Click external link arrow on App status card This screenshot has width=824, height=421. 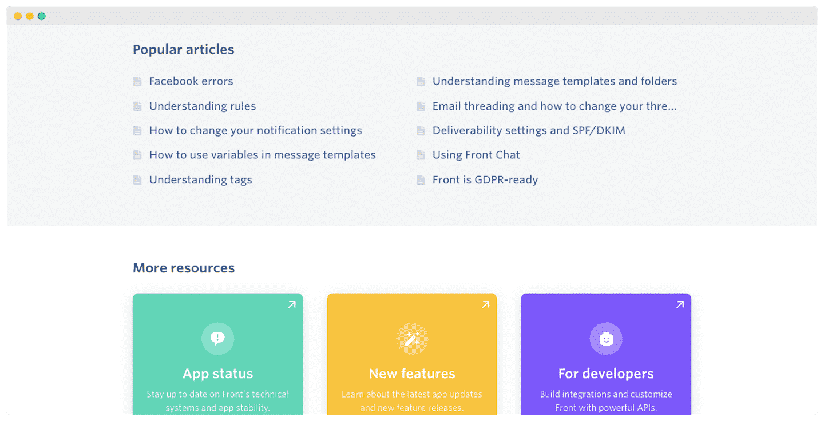pos(291,305)
